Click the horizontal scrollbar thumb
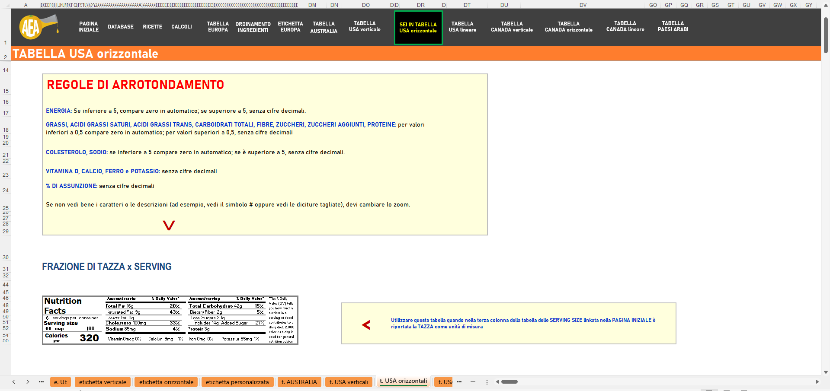This screenshot has width=830, height=391. [x=510, y=381]
